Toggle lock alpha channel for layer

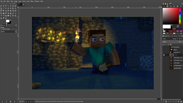(x=171, y=45)
